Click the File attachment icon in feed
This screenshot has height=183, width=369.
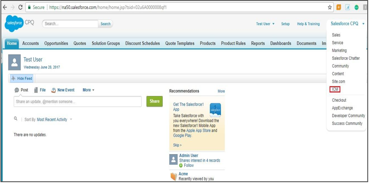click(36, 90)
